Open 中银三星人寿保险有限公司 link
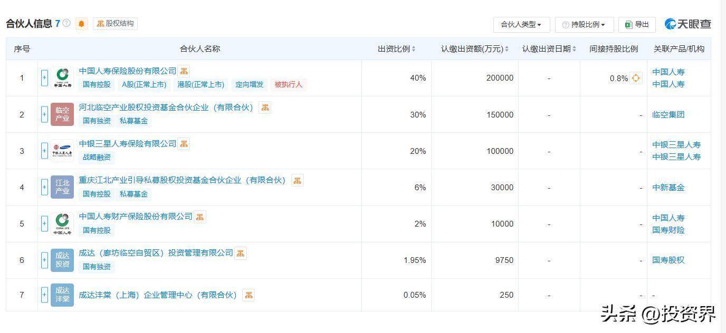The height and width of the screenshot is (333, 726). pyautogui.click(x=128, y=143)
